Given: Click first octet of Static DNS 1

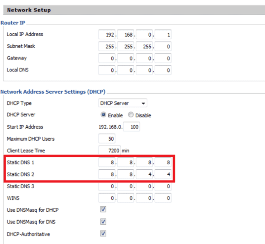Looking at the screenshot, I should pos(107,163).
